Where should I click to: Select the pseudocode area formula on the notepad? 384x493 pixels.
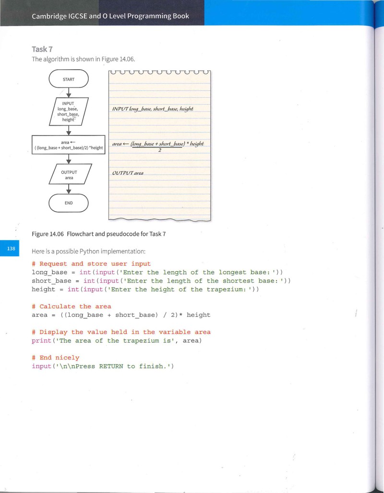(x=158, y=146)
